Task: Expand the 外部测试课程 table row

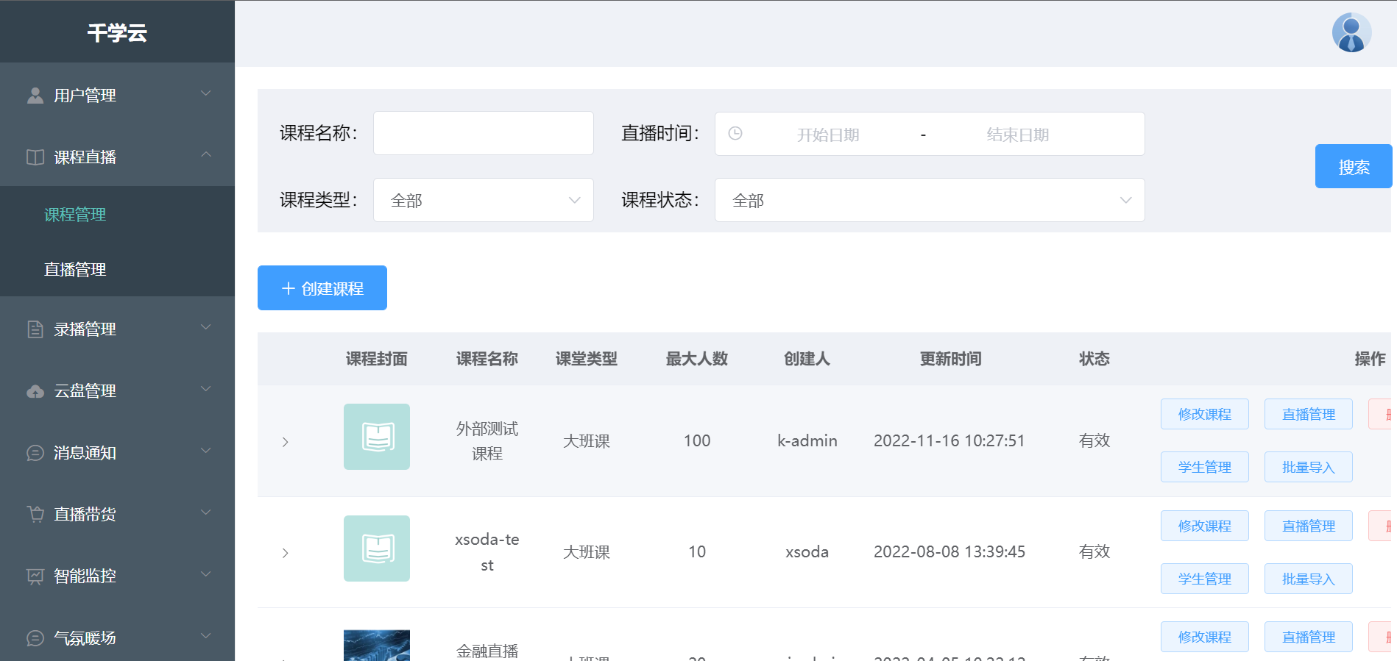Action: [286, 442]
